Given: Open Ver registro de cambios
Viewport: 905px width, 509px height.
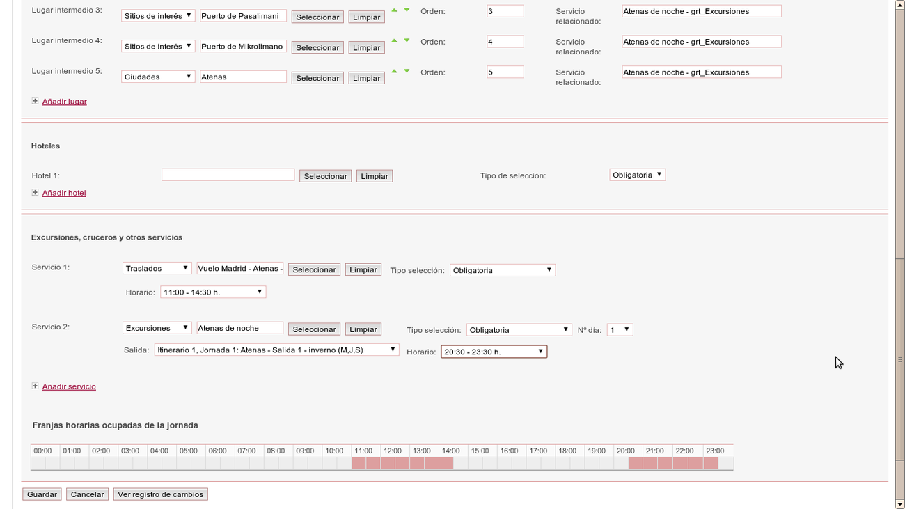Looking at the screenshot, I should pos(160,494).
